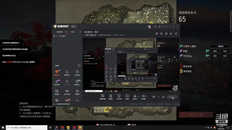Viewport: 232px width, 130px height.
Task: Open the 弹幕助手 tool in toolbox
Action: (57, 73)
